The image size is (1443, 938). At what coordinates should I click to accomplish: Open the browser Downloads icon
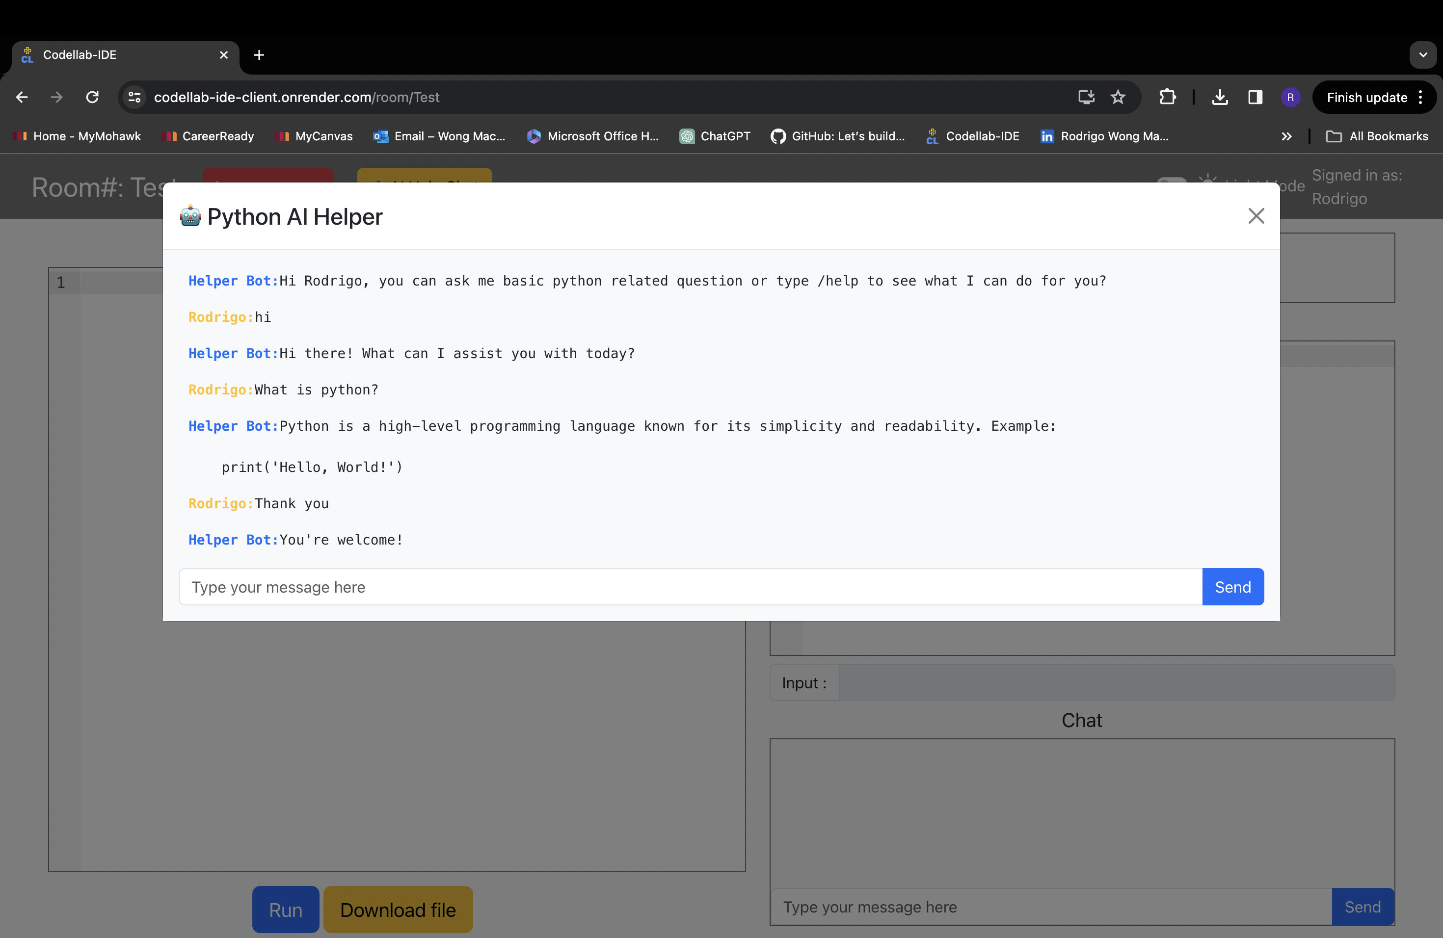1220,97
